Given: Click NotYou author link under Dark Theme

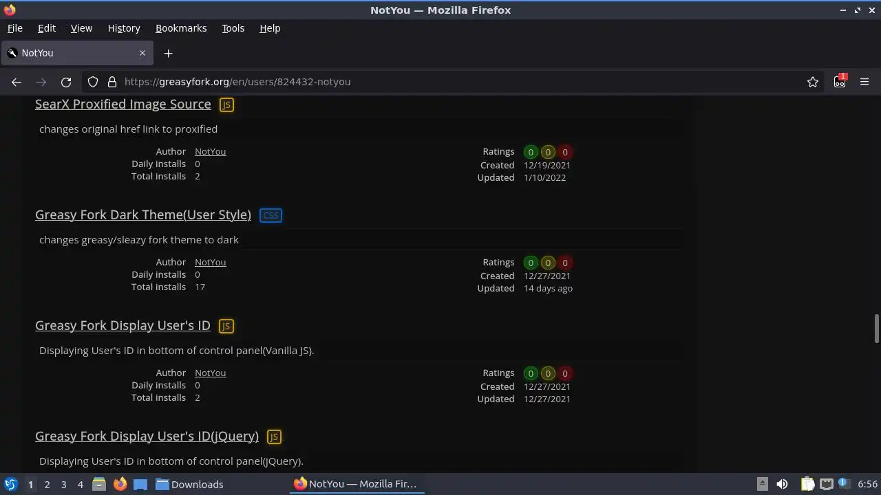Looking at the screenshot, I should pos(210,262).
